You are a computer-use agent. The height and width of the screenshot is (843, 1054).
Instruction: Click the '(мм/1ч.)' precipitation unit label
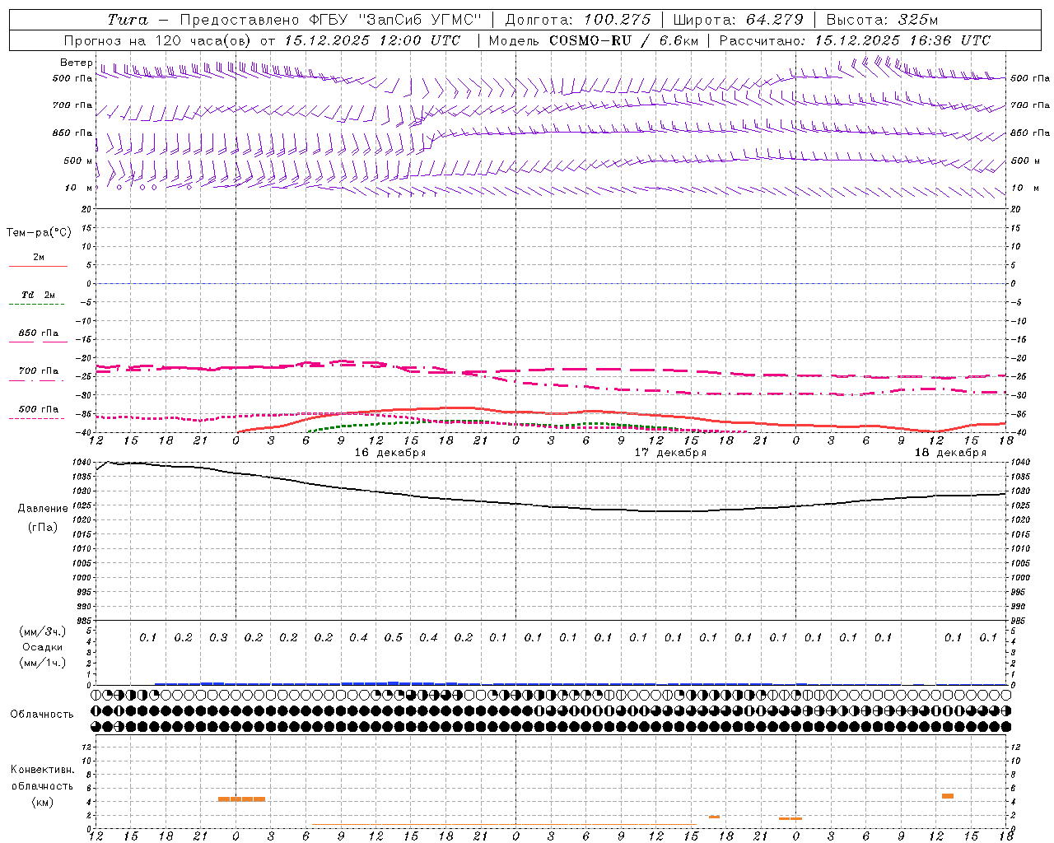pos(43,663)
